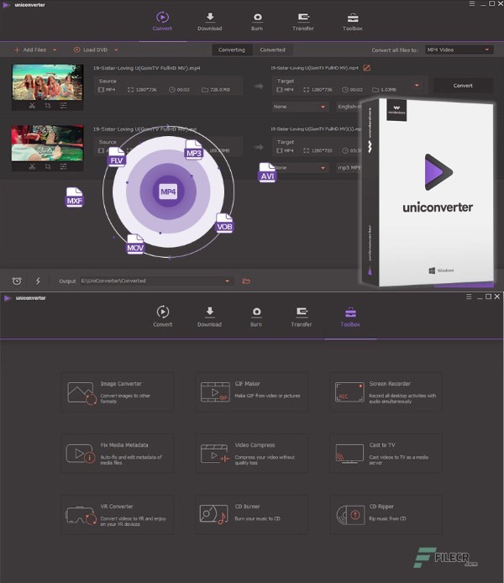Viewport: 504px width, 583px height.
Task: Click the AVI file format icon
Action: pyautogui.click(x=267, y=172)
